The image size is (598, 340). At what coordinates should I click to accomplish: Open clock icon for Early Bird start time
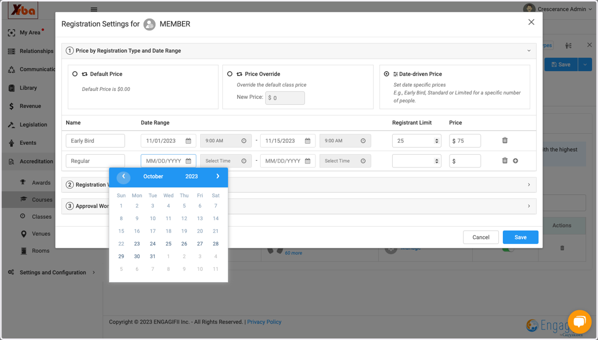pyautogui.click(x=244, y=141)
